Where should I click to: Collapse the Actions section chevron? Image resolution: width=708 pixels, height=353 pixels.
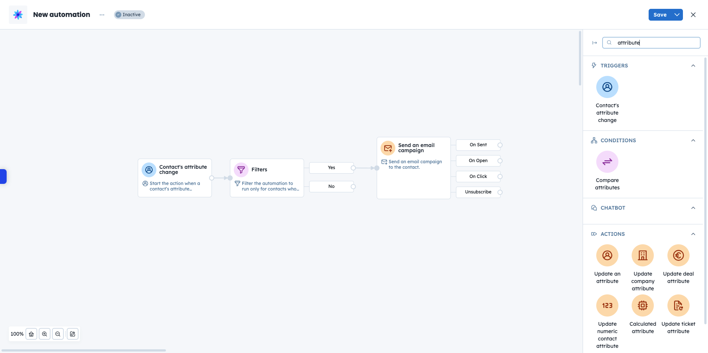[x=693, y=234]
